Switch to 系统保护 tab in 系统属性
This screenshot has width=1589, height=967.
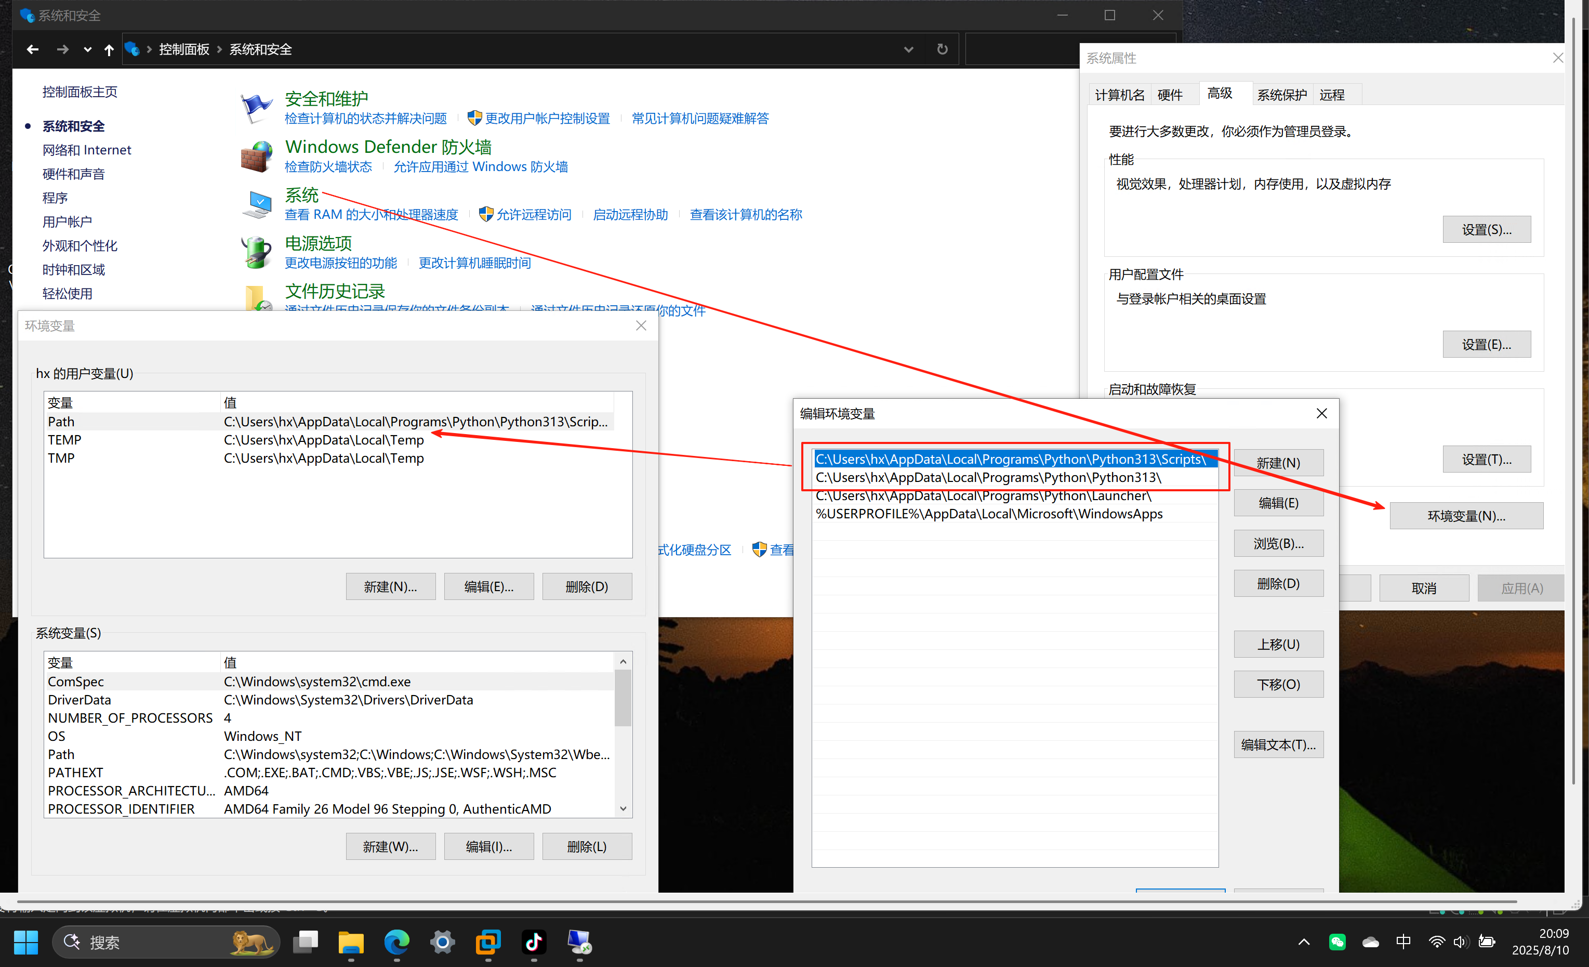1282,95
